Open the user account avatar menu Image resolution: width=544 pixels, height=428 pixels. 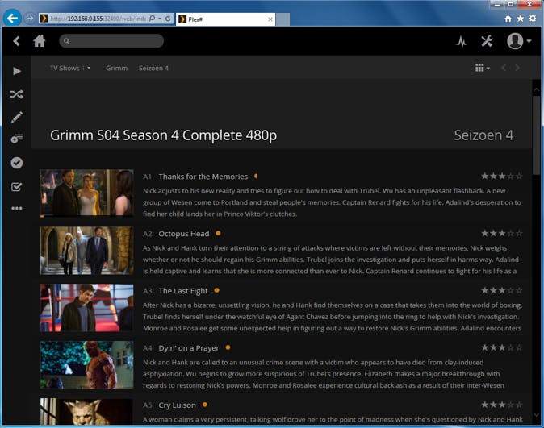[x=519, y=41]
